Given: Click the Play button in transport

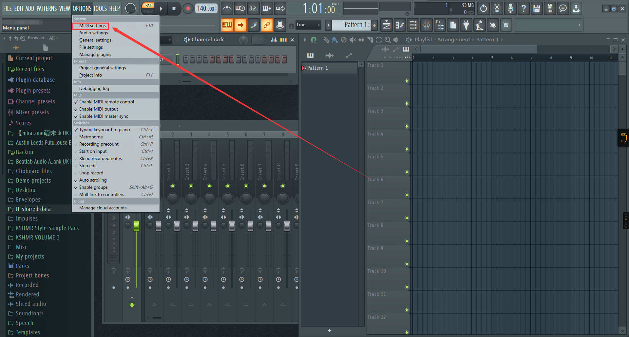Looking at the screenshot, I should (161, 9).
